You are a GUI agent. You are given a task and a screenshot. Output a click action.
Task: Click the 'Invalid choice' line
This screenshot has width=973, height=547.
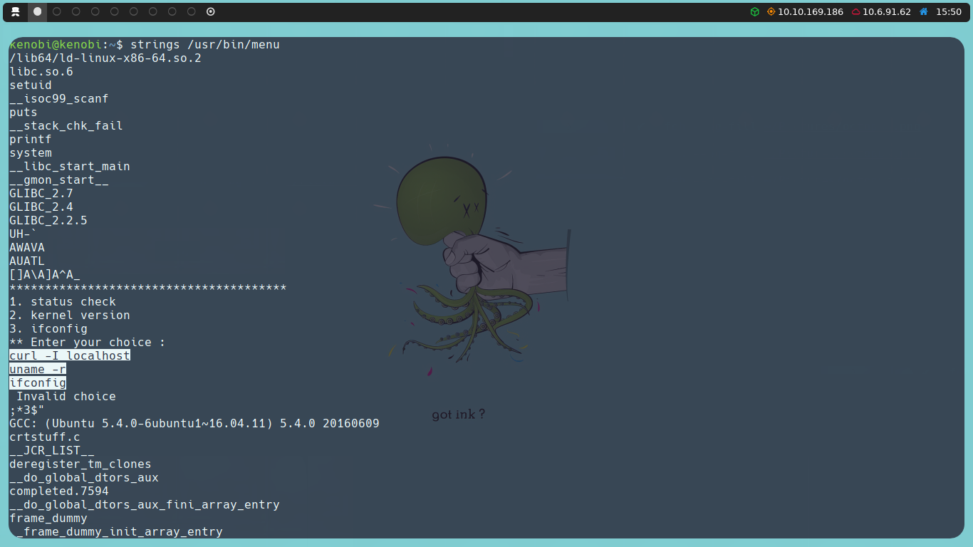coord(66,397)
